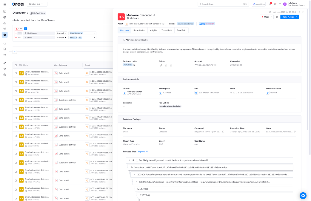
Task: Click the Search Orca input field
Action: coord(223,4)
